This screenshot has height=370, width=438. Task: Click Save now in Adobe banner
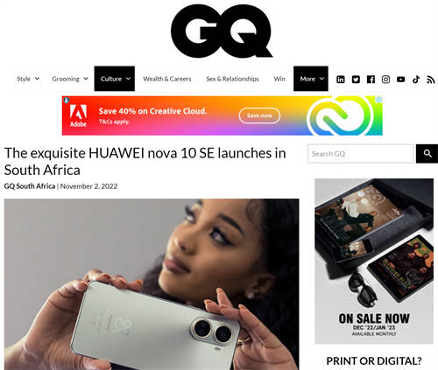click(x=259, y=115)
